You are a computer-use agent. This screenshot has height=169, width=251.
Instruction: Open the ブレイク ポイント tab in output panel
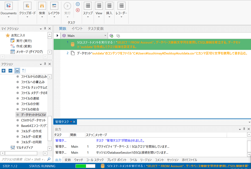(117, 160)
